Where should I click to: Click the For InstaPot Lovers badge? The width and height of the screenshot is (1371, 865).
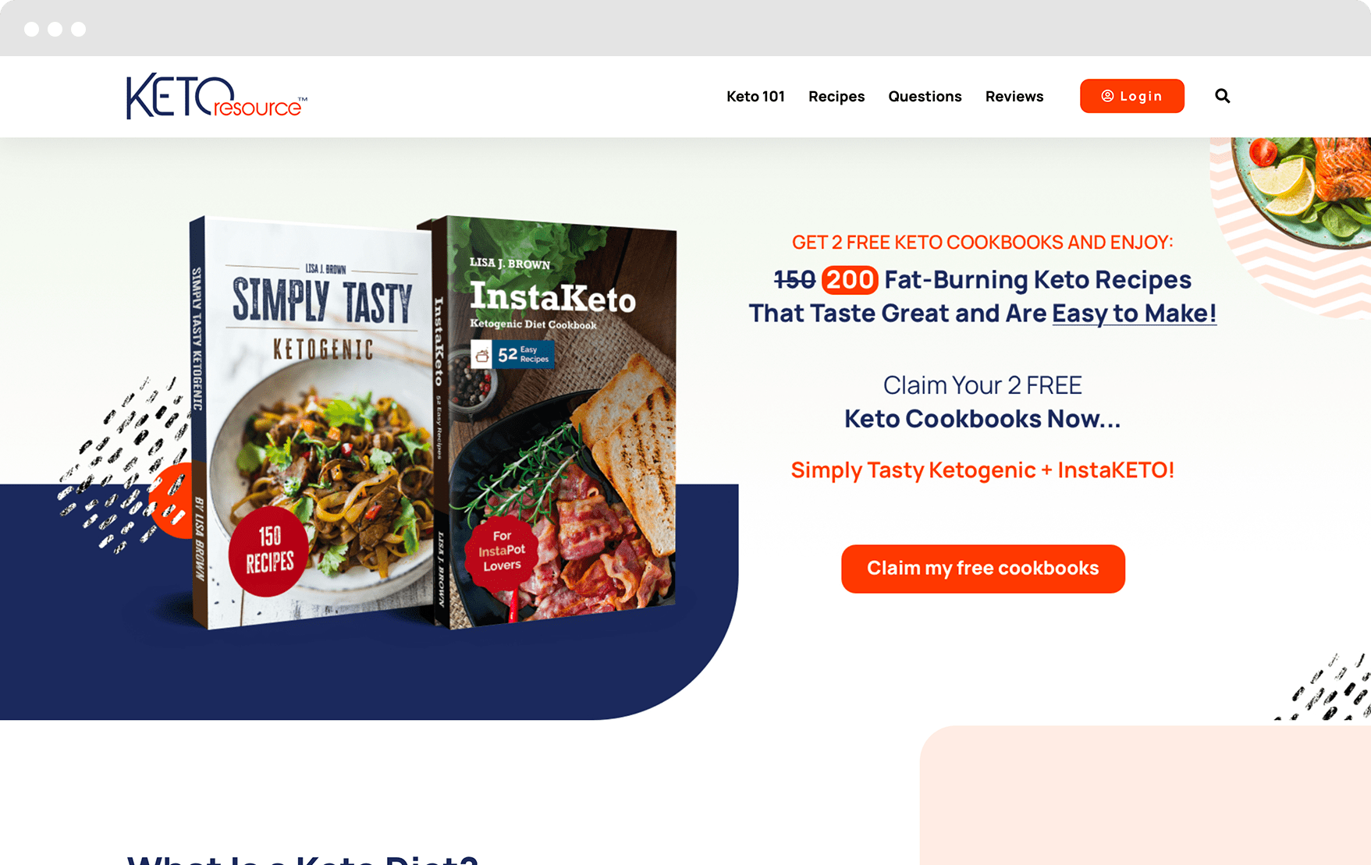click(x=502, y=551)
